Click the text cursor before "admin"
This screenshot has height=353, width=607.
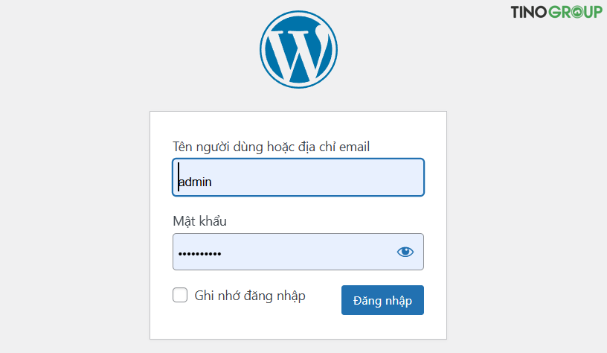179,177
